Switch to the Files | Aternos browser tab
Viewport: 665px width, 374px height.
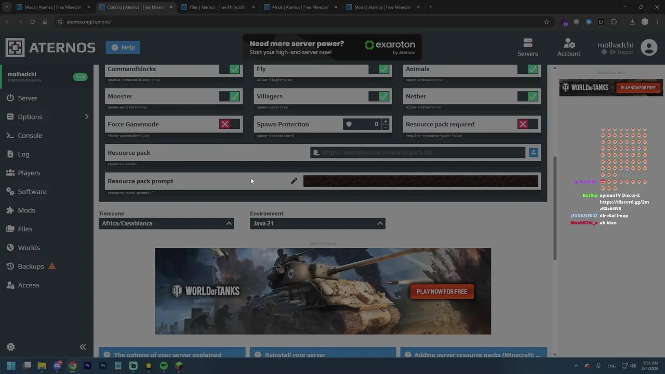(x=217, y=7)
